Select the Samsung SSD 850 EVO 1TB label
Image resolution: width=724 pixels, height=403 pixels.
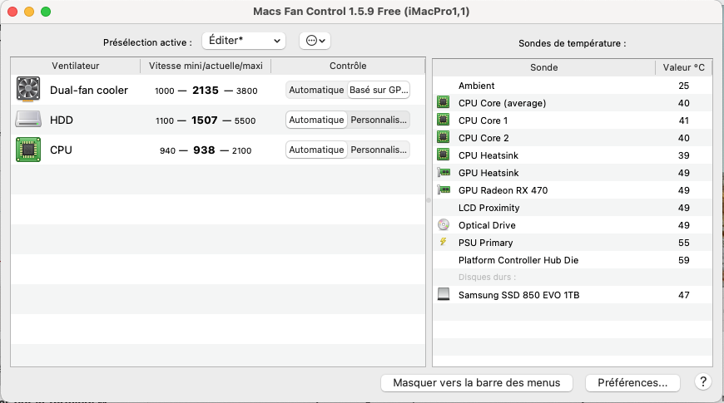click(518, 295)
